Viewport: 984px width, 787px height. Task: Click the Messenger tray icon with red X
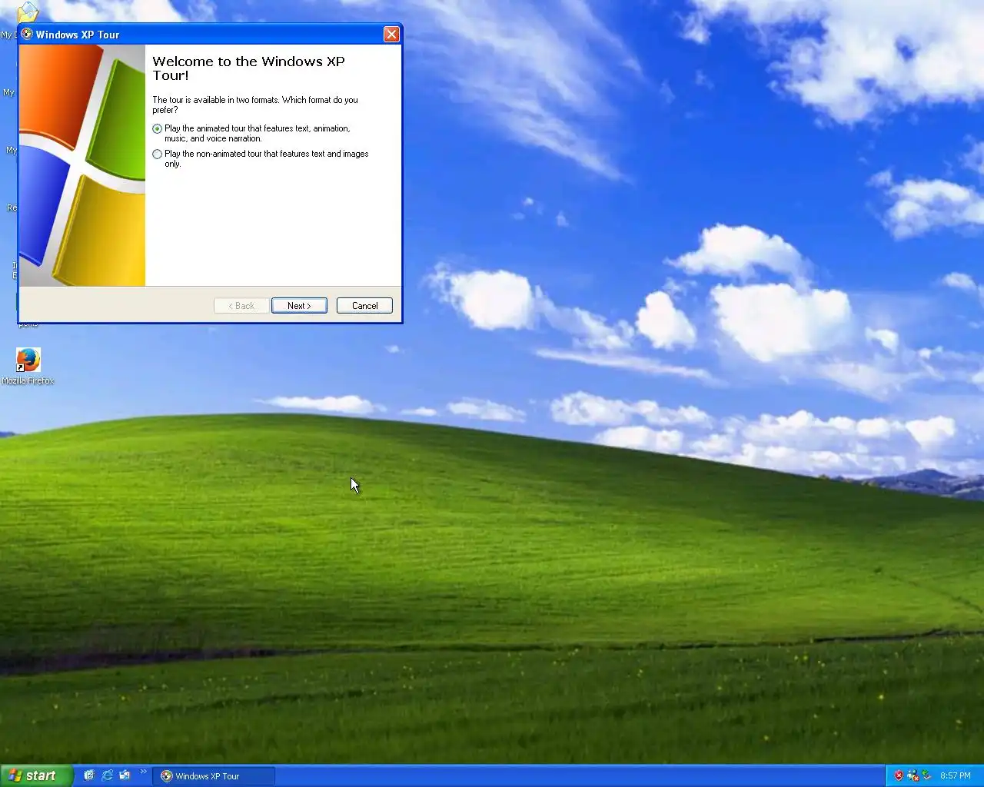[913, 775]
